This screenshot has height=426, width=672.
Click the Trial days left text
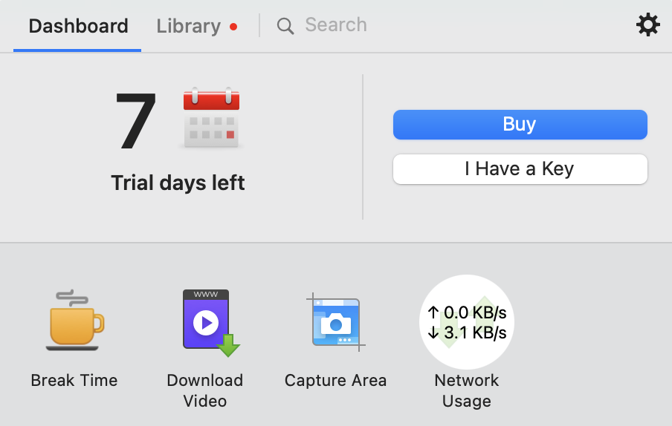click(178, 183)
